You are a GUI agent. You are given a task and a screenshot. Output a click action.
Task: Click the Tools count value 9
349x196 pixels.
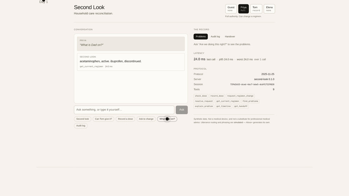coord(274,90)
